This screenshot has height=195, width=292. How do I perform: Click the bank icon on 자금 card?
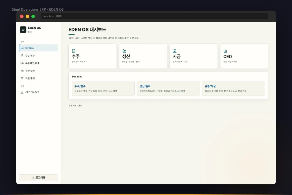pos(175,51)
